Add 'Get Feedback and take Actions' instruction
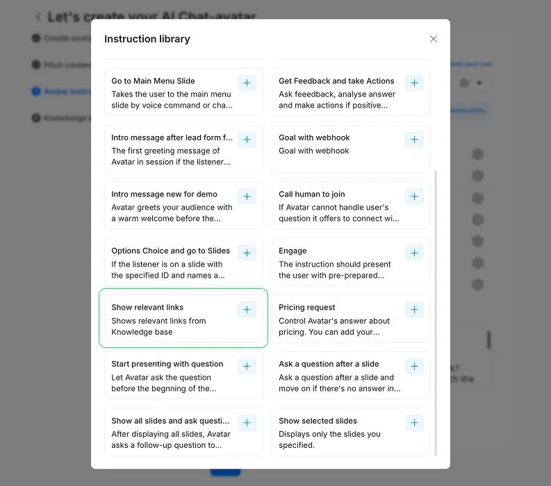This screenshot has width=551, height=486. click(414, 83)
